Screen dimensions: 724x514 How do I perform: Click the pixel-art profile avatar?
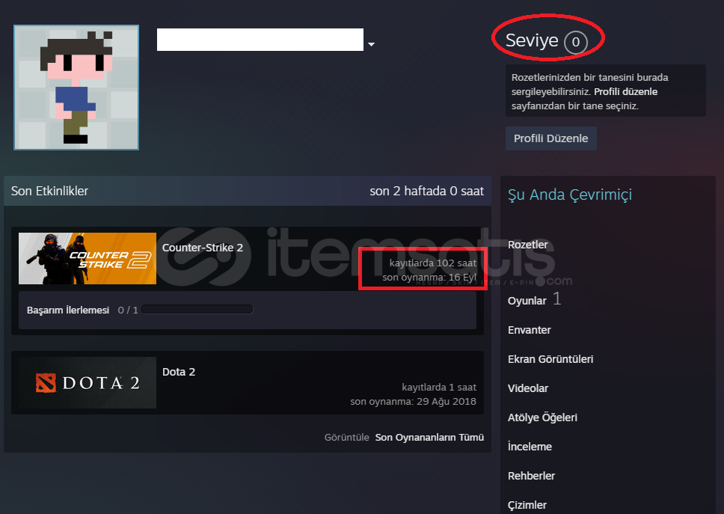[x=76, y=88]
